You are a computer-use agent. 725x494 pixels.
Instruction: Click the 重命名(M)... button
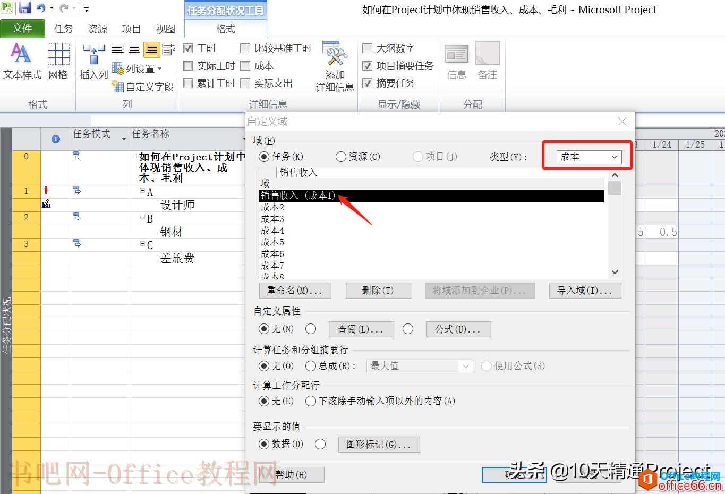point(295,291)
